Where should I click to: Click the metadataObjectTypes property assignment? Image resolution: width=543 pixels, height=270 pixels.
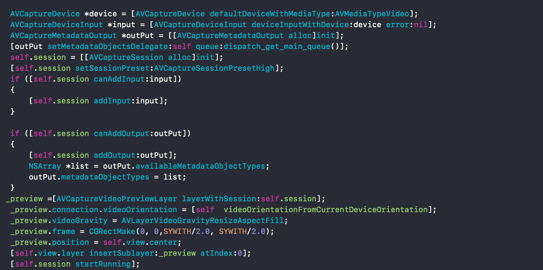click(x=105, y=177)
